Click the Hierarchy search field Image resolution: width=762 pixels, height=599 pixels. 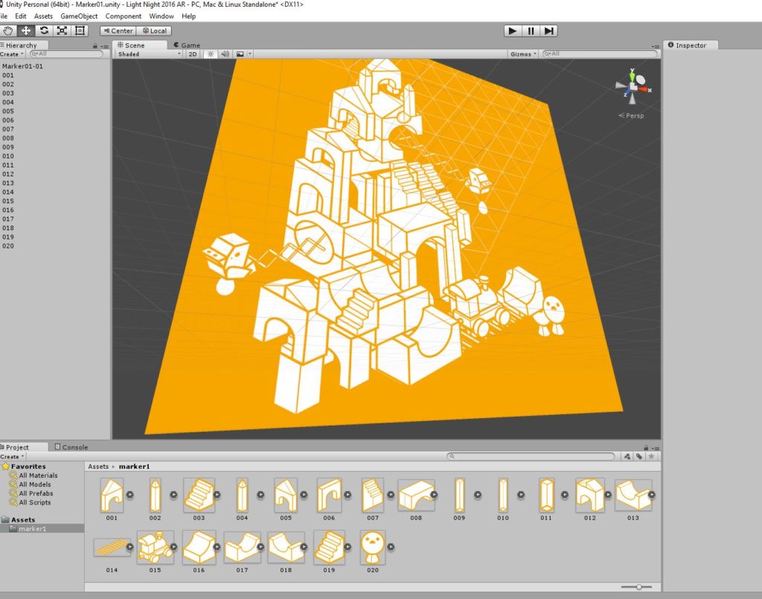point(66,54)
